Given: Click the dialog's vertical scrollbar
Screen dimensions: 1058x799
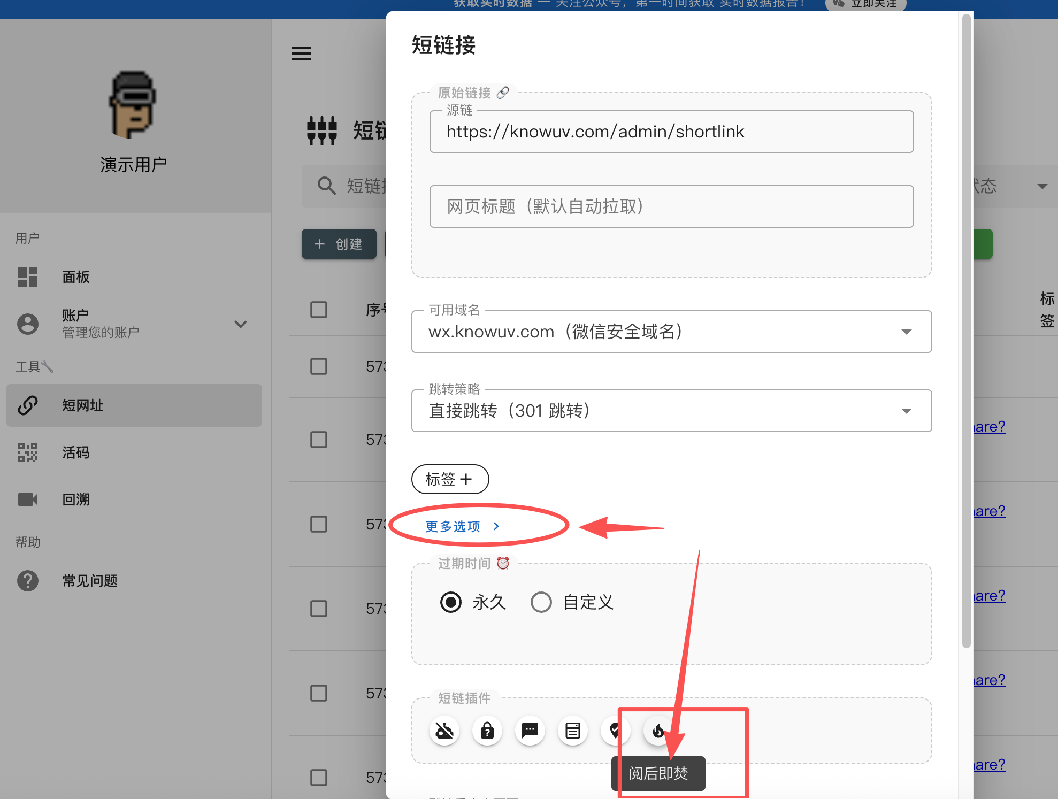Looking at the screenshot, I should point(966,332).
